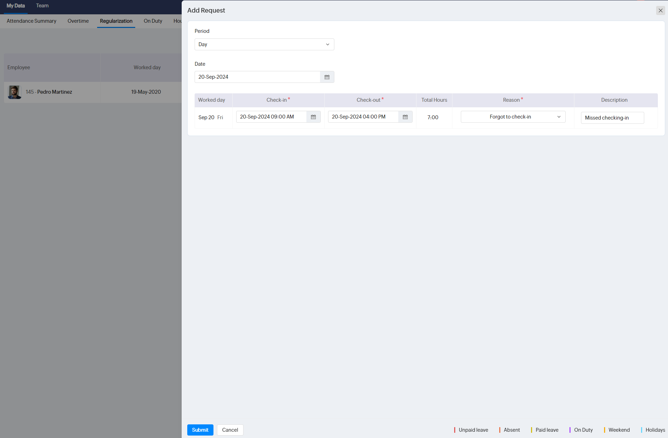The width and height of the screenshot is (668, 438).
Task: Expand the Period dropdown set to Day
Action: click(264, 44)
